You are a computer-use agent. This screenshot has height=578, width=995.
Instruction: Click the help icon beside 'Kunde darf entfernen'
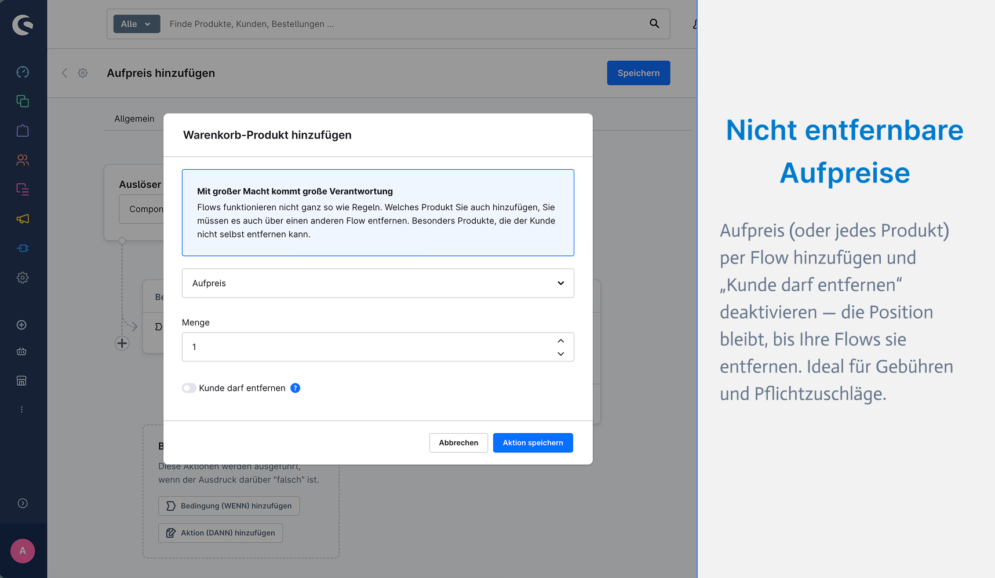[295, 388]
